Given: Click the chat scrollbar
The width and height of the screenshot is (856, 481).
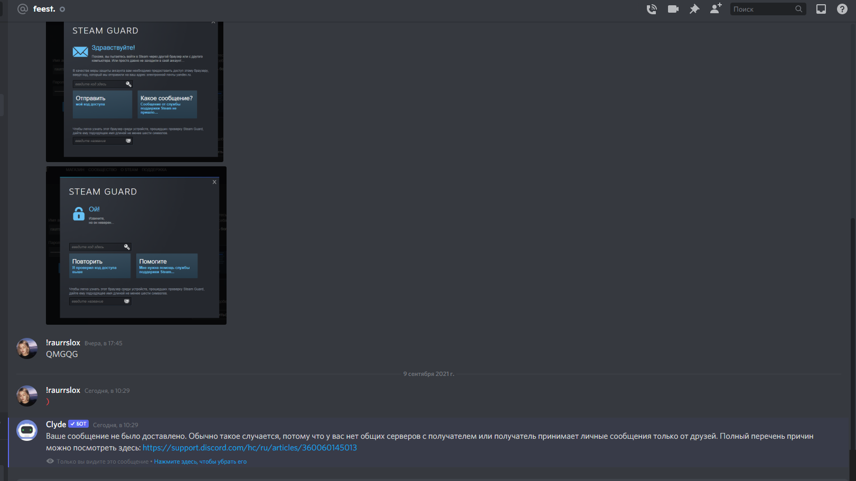Looking at the screenshot, I should point(853,333).
